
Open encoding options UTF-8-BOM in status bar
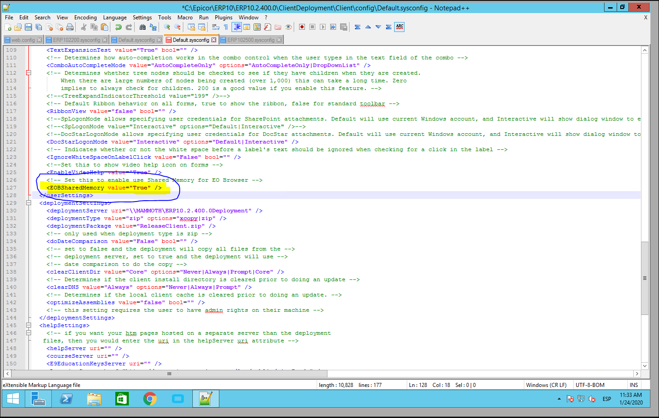[590, 385]
